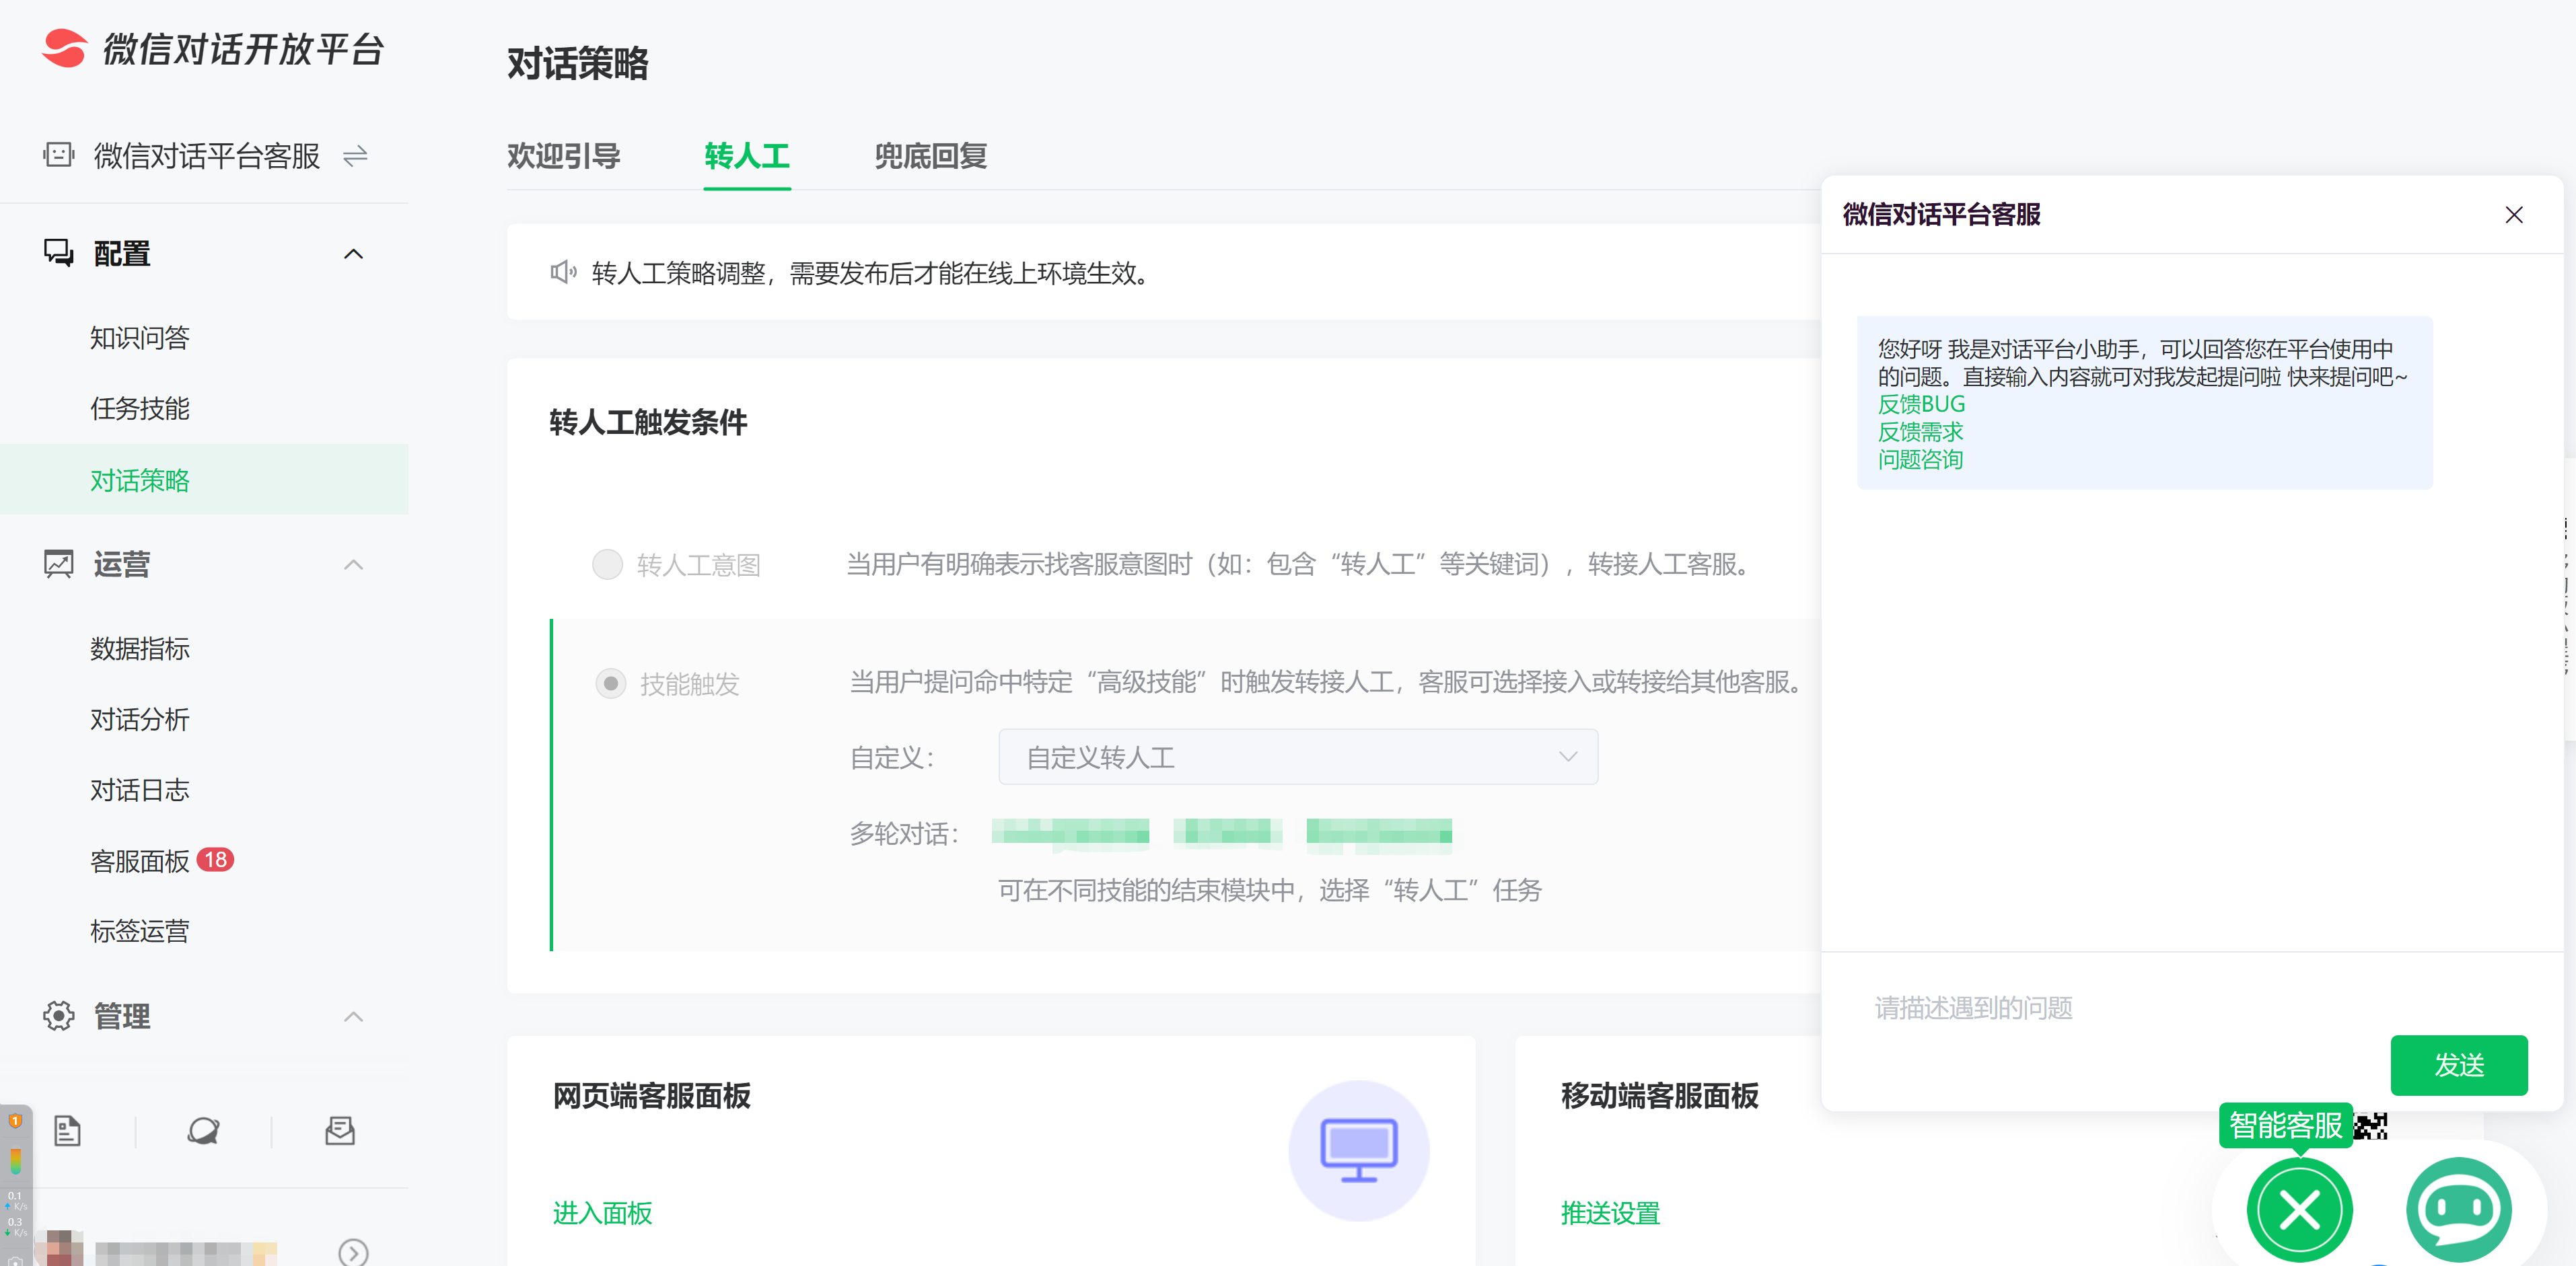This screenshot has width=2576, height=1266.
Task: Click the orange shield icon in system widget
Action: [15, 1121]
